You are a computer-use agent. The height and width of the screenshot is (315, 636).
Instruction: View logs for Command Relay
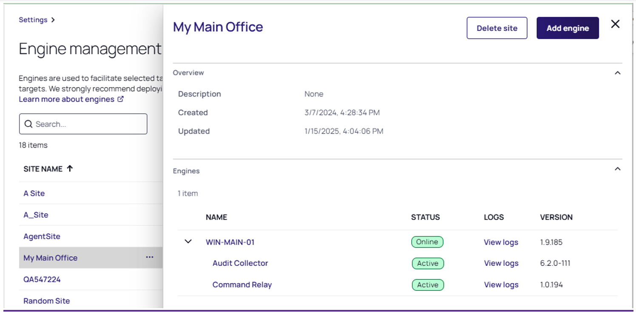click(501, 285)
